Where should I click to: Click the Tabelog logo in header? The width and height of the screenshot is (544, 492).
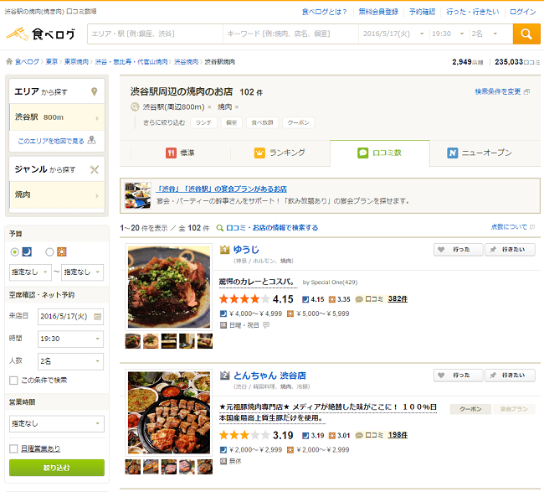(41, 34)
